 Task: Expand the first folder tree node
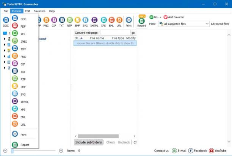[x=5, y=39]
